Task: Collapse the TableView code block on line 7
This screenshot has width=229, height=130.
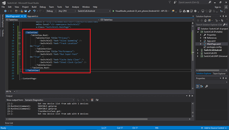Action: pos(20,32)
